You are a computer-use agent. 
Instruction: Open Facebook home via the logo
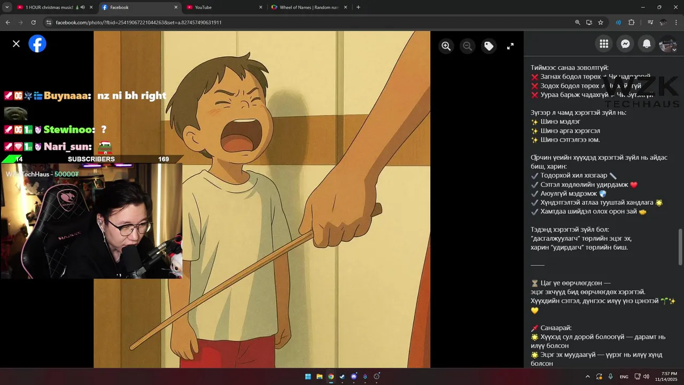[37, 44]
